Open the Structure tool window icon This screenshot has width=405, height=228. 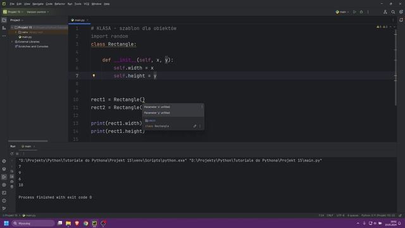(4, 28)
